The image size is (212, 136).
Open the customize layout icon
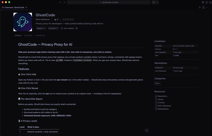(203, 2)
